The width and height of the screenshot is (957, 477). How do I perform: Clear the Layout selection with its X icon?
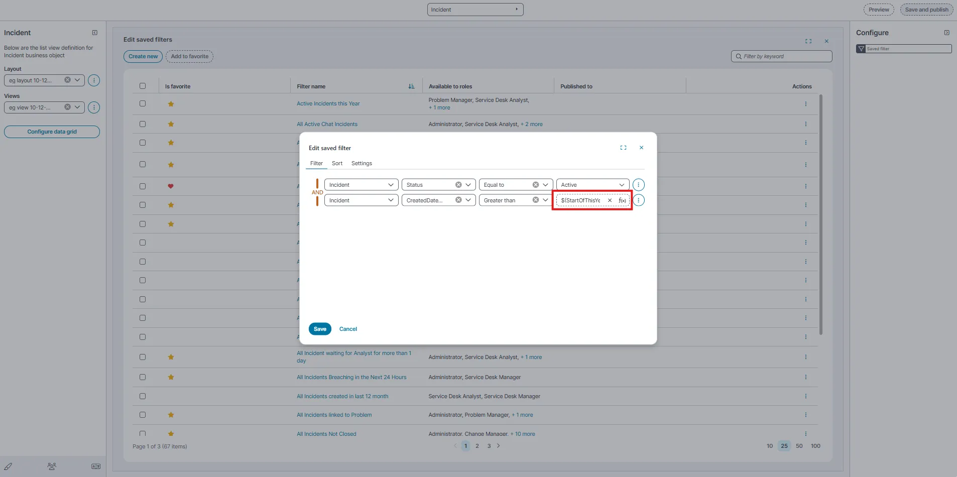click(x=67, y=80)
